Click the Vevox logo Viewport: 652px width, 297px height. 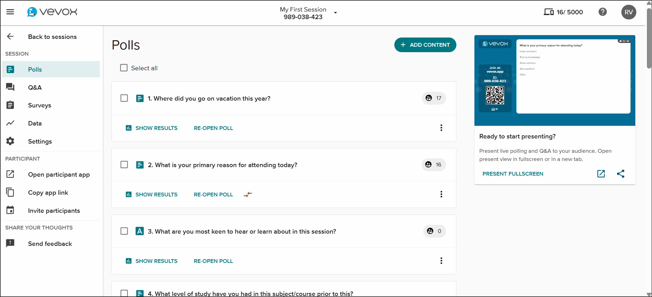pyautogui.click(x=52, y=12)
